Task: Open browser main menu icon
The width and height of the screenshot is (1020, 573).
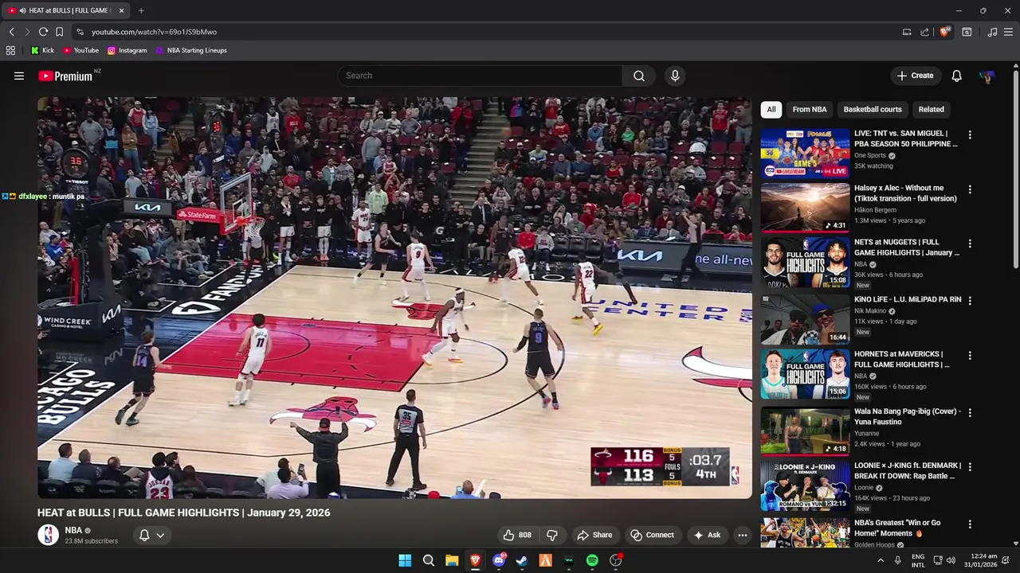Action: coord(1008,32)
